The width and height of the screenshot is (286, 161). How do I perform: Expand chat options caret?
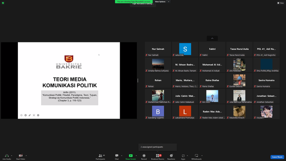(x=122, y=156)
